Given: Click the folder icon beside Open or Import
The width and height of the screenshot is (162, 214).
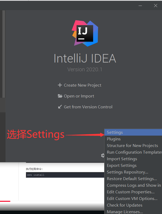Looking at the screenshot, I should 60,96.
